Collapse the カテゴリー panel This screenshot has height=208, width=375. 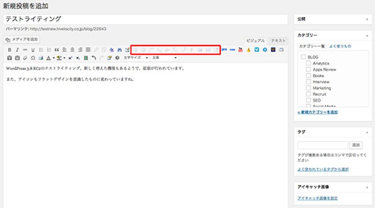click(367, 35)
